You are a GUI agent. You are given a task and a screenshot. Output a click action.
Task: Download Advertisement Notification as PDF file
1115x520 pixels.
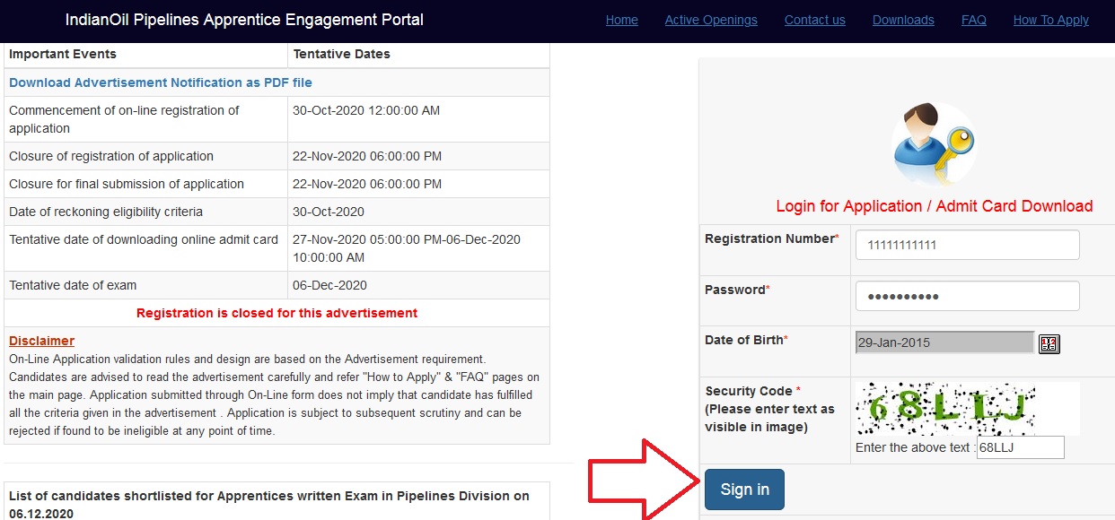[161, 82]
